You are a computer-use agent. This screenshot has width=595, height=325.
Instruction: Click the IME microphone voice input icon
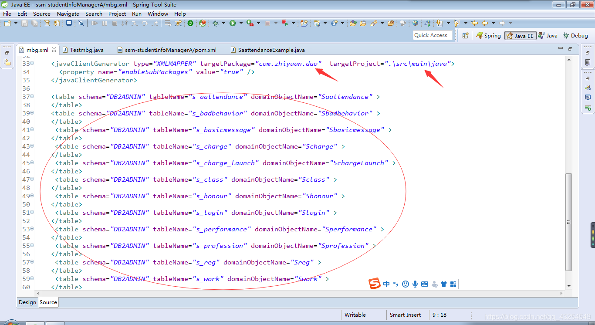pyautogui.click(x=415, y=284)
